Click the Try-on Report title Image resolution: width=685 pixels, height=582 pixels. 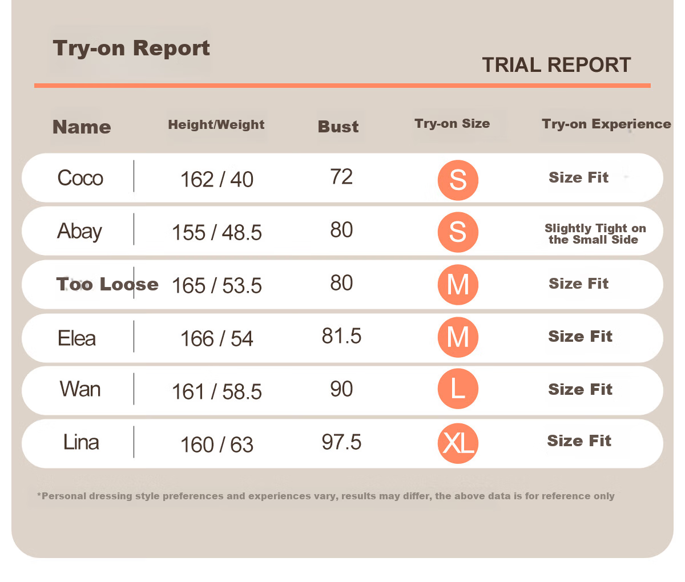tap(131, 49)
